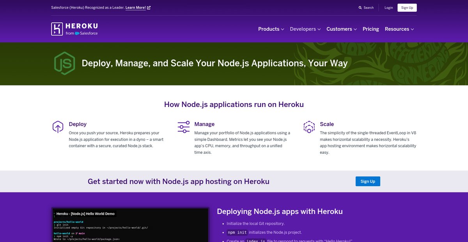The image size is (468, 242).
Task: Click the heading How Node.js applications run on Heroku
Action: click(234, 105)
